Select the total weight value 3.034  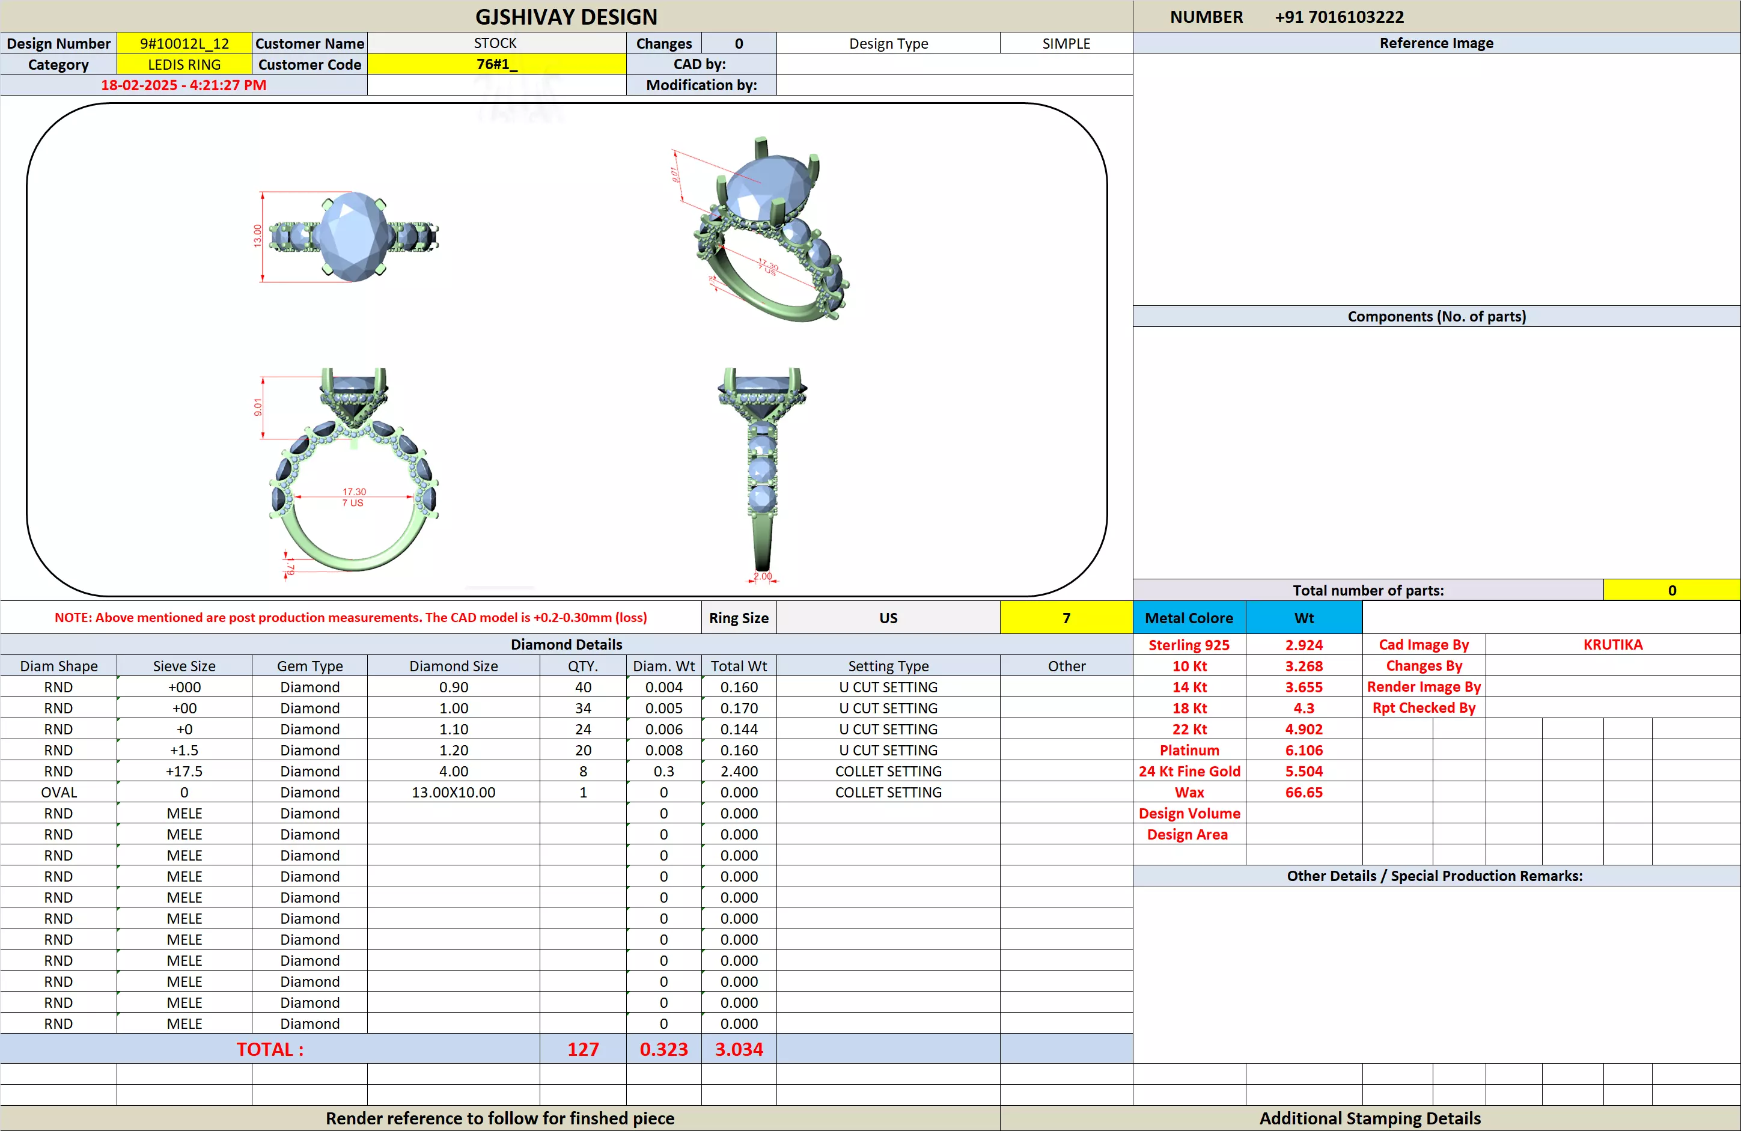click(x=739, y=1049)
